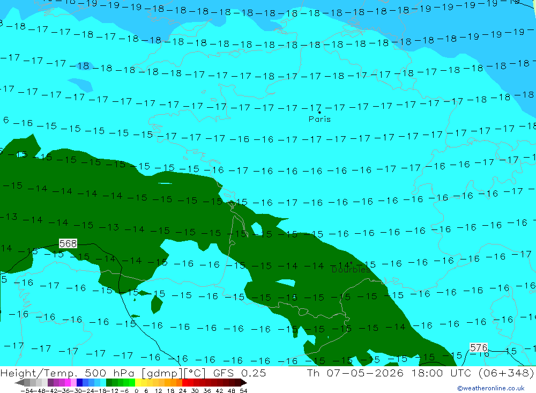Viewport: 536px width, 393px height.
Task: Click the '54' legend scale value
Action: click(243, 391)
